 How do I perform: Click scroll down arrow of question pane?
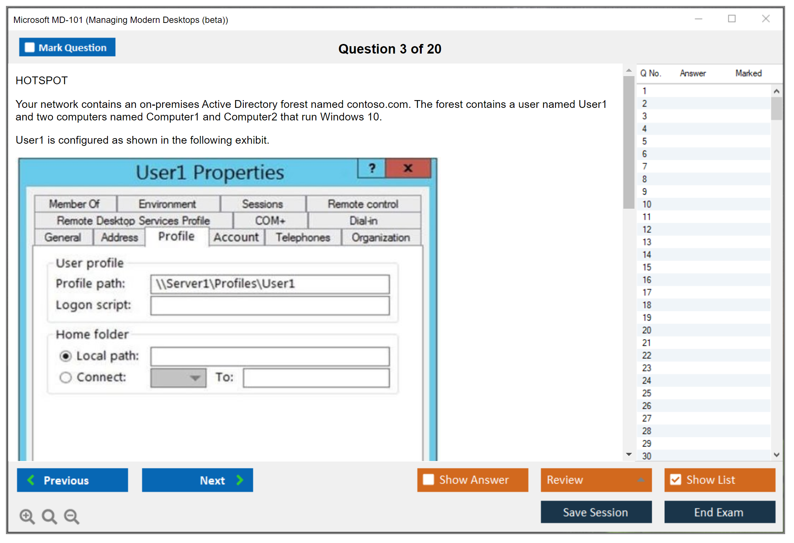point(629,454)
